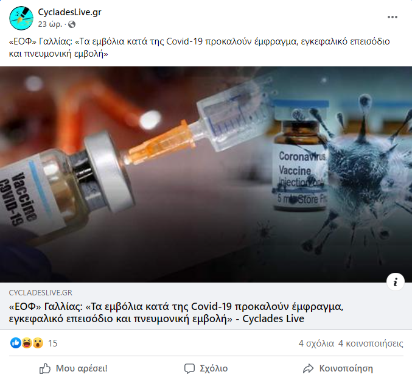
Task: Open the article headline link below image
Action: 176,312
